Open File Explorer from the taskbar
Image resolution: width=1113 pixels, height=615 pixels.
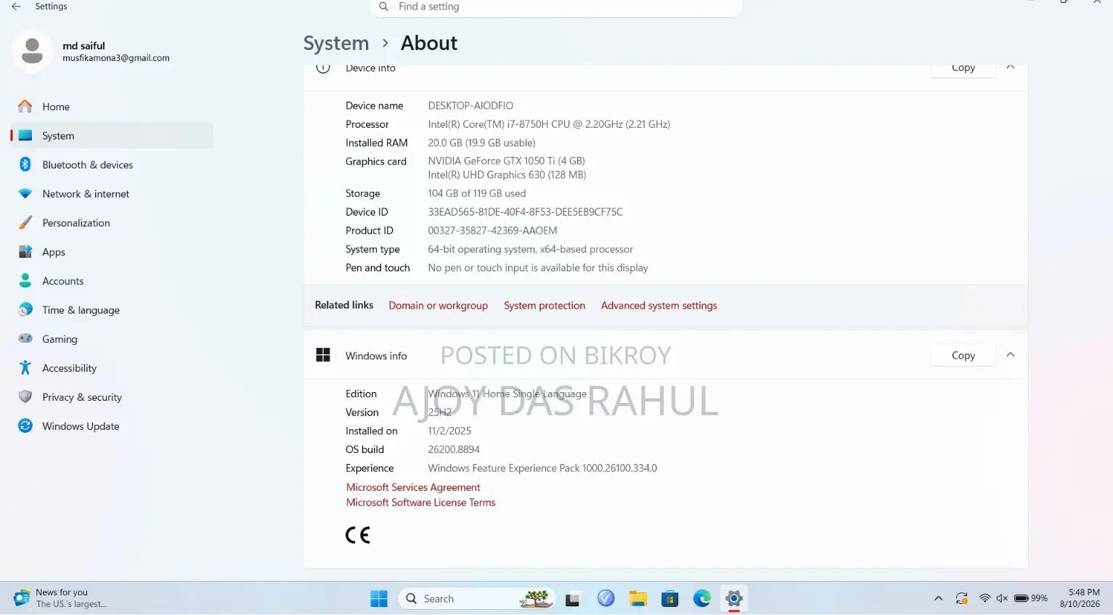pos(638,598)
